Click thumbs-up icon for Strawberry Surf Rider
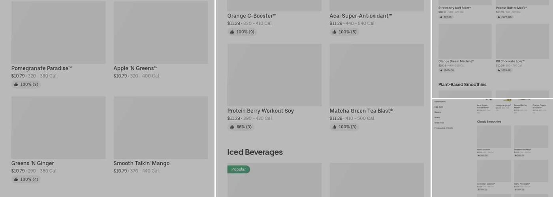 (441, 17)
